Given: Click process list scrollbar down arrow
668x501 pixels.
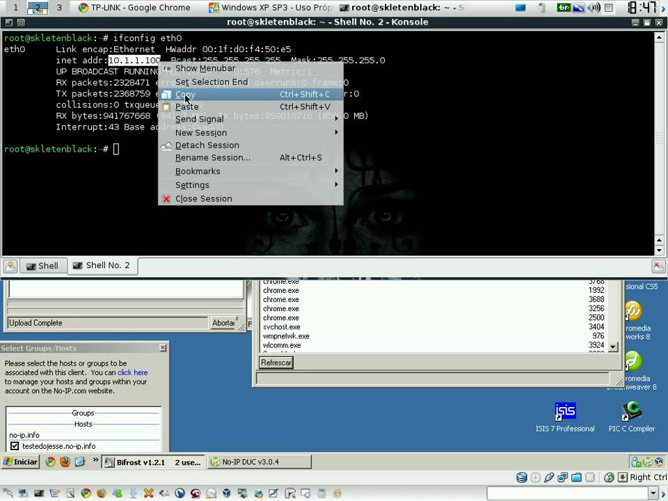Looking at the screenshot, I should [612, 347].
